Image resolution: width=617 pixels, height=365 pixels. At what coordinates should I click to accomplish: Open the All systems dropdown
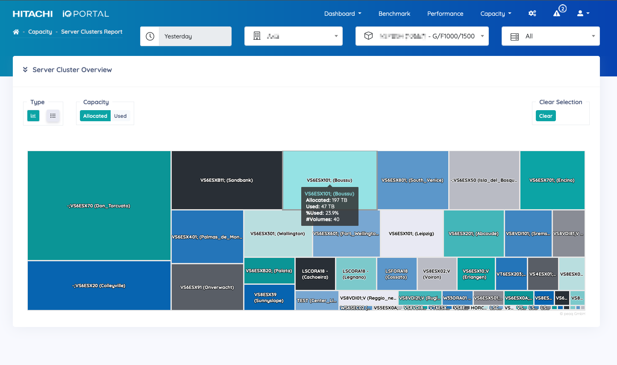(x=550, y=36)
